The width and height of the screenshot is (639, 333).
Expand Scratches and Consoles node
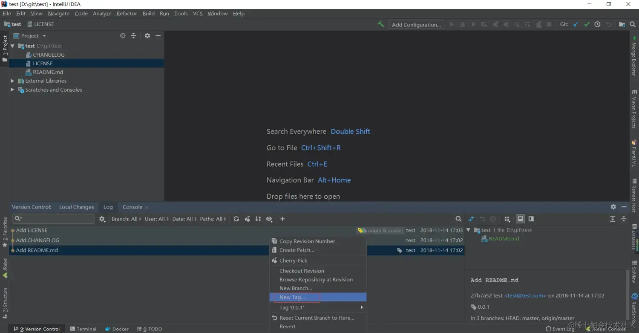pyautogui.click(x=12, y=90)
